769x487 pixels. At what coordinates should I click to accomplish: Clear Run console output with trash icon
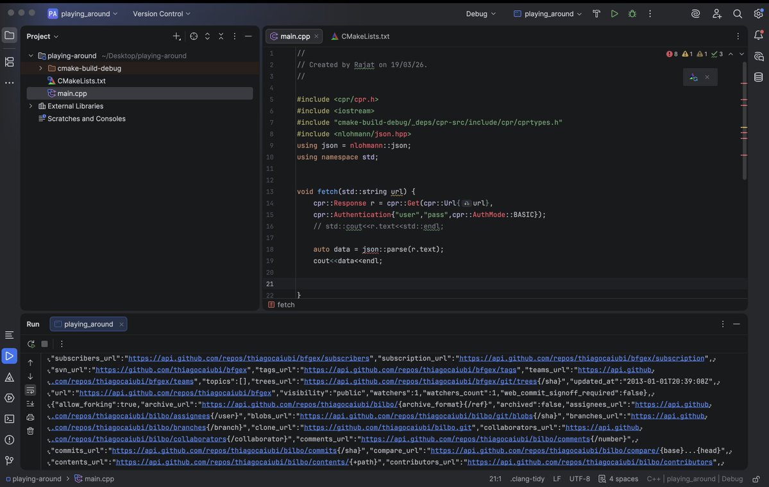[30, 431]
